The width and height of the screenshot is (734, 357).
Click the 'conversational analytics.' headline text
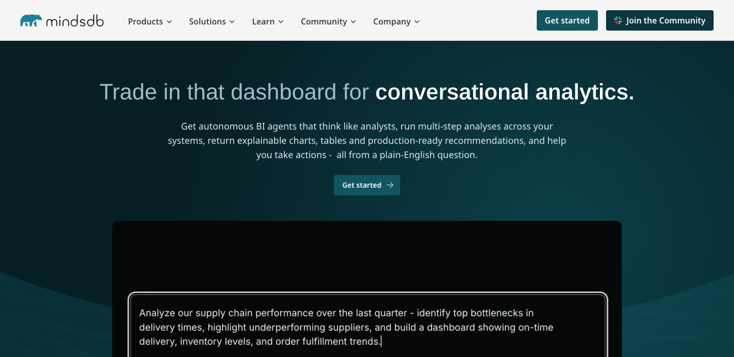505,92
